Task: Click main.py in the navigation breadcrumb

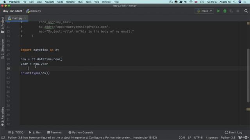Action: point(34,11)
